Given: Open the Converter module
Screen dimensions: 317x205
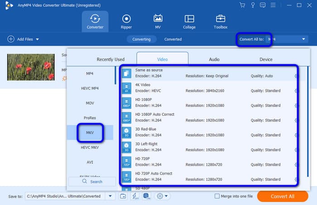Looking at the screenshot, I should pos(95,22).
